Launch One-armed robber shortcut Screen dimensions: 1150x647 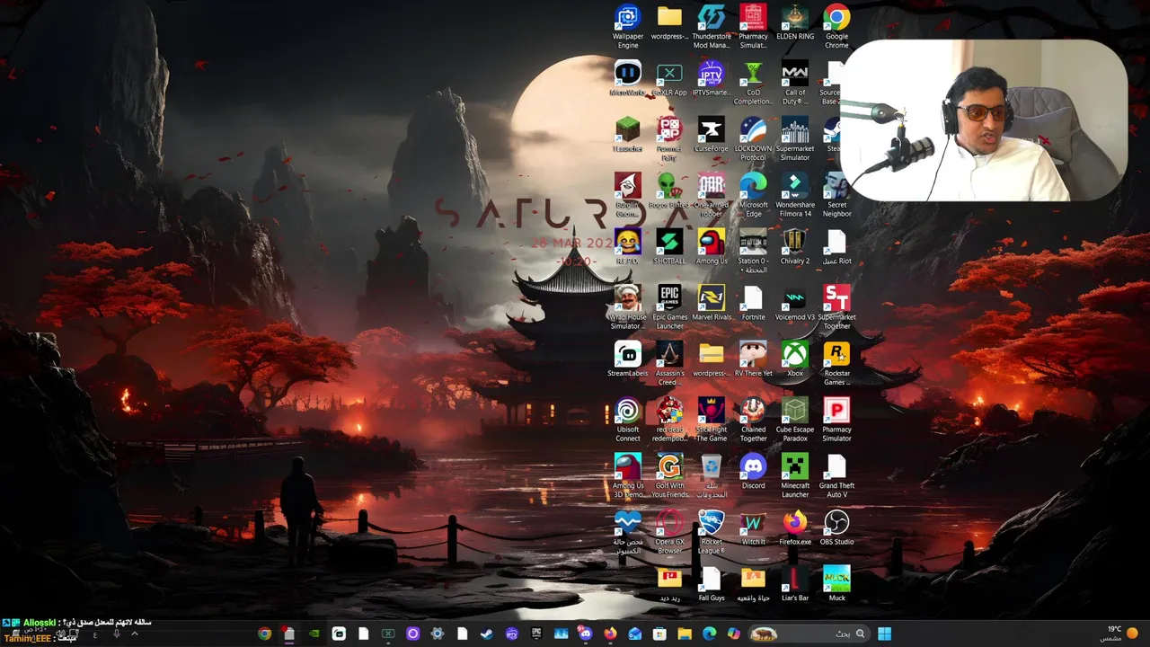tap(711, 195)
